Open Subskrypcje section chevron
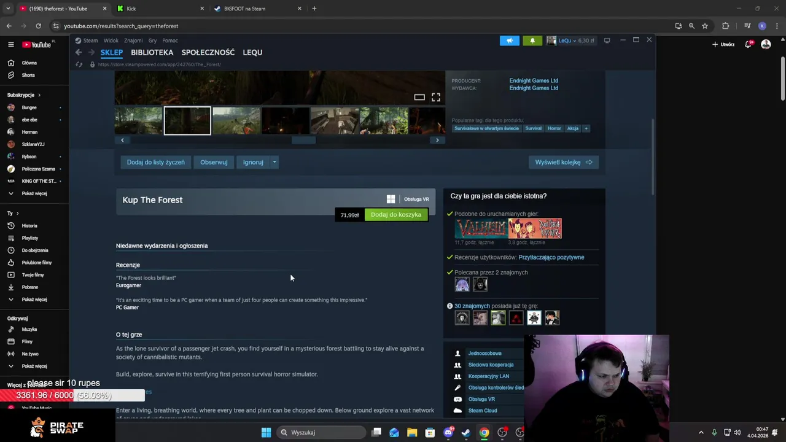The height and width of the screenshot is (442, 786). pyautogui.click(x=39, y=95)
